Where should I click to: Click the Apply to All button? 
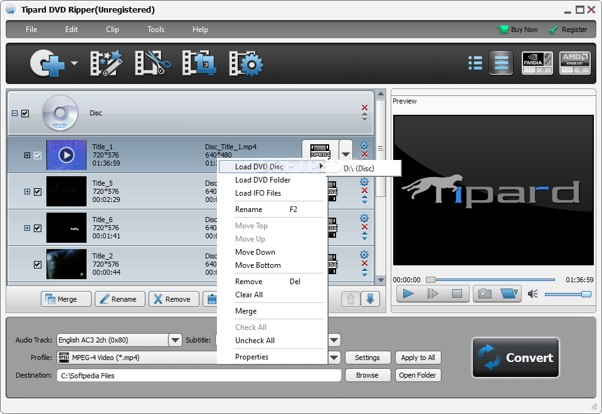(418, 358)
